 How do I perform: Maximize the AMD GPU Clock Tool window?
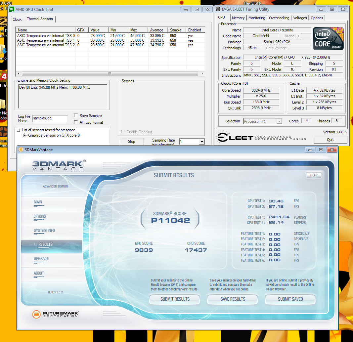[x=197, y=10]
